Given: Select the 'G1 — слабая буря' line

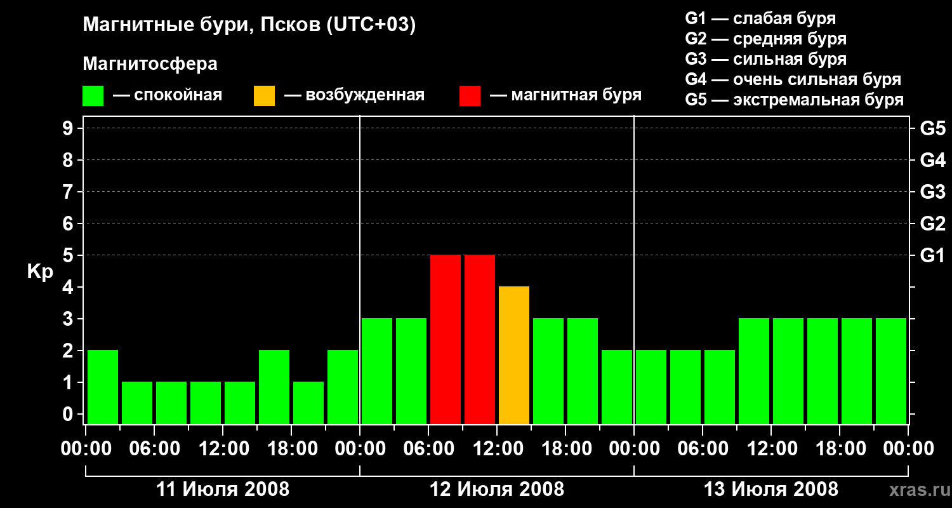Looking at the screenshot, I should point(760,18).
